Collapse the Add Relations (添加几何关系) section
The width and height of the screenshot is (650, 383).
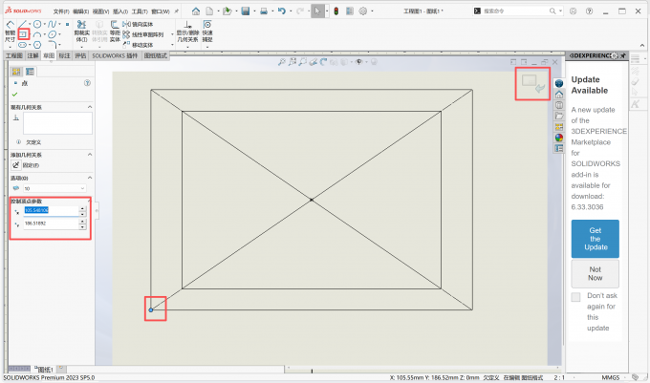[x=89, y=154]
